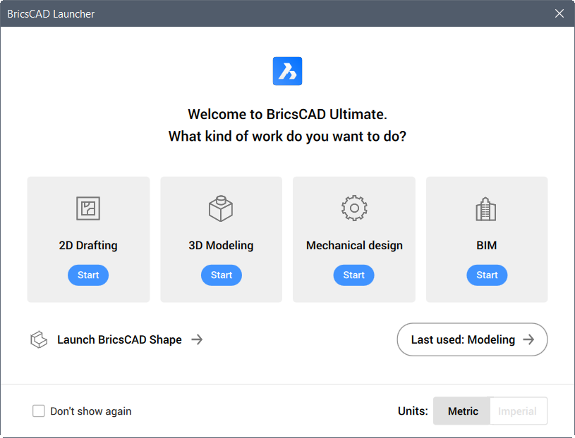The height and width of the screenshot is (438, 575).
Task: Enable the Don't show again checkbox
Action: [39, 411]
